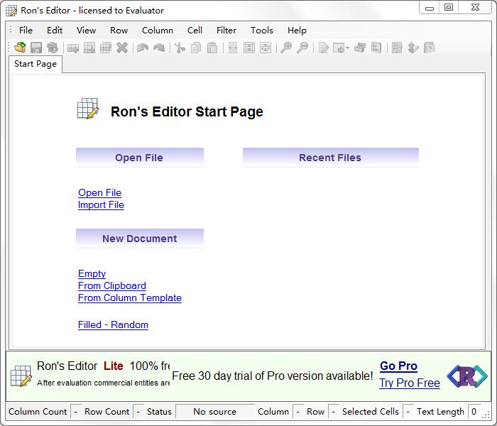Click the R logo in the banner
The image size is (497, 426).
click(x=467, y=376)
